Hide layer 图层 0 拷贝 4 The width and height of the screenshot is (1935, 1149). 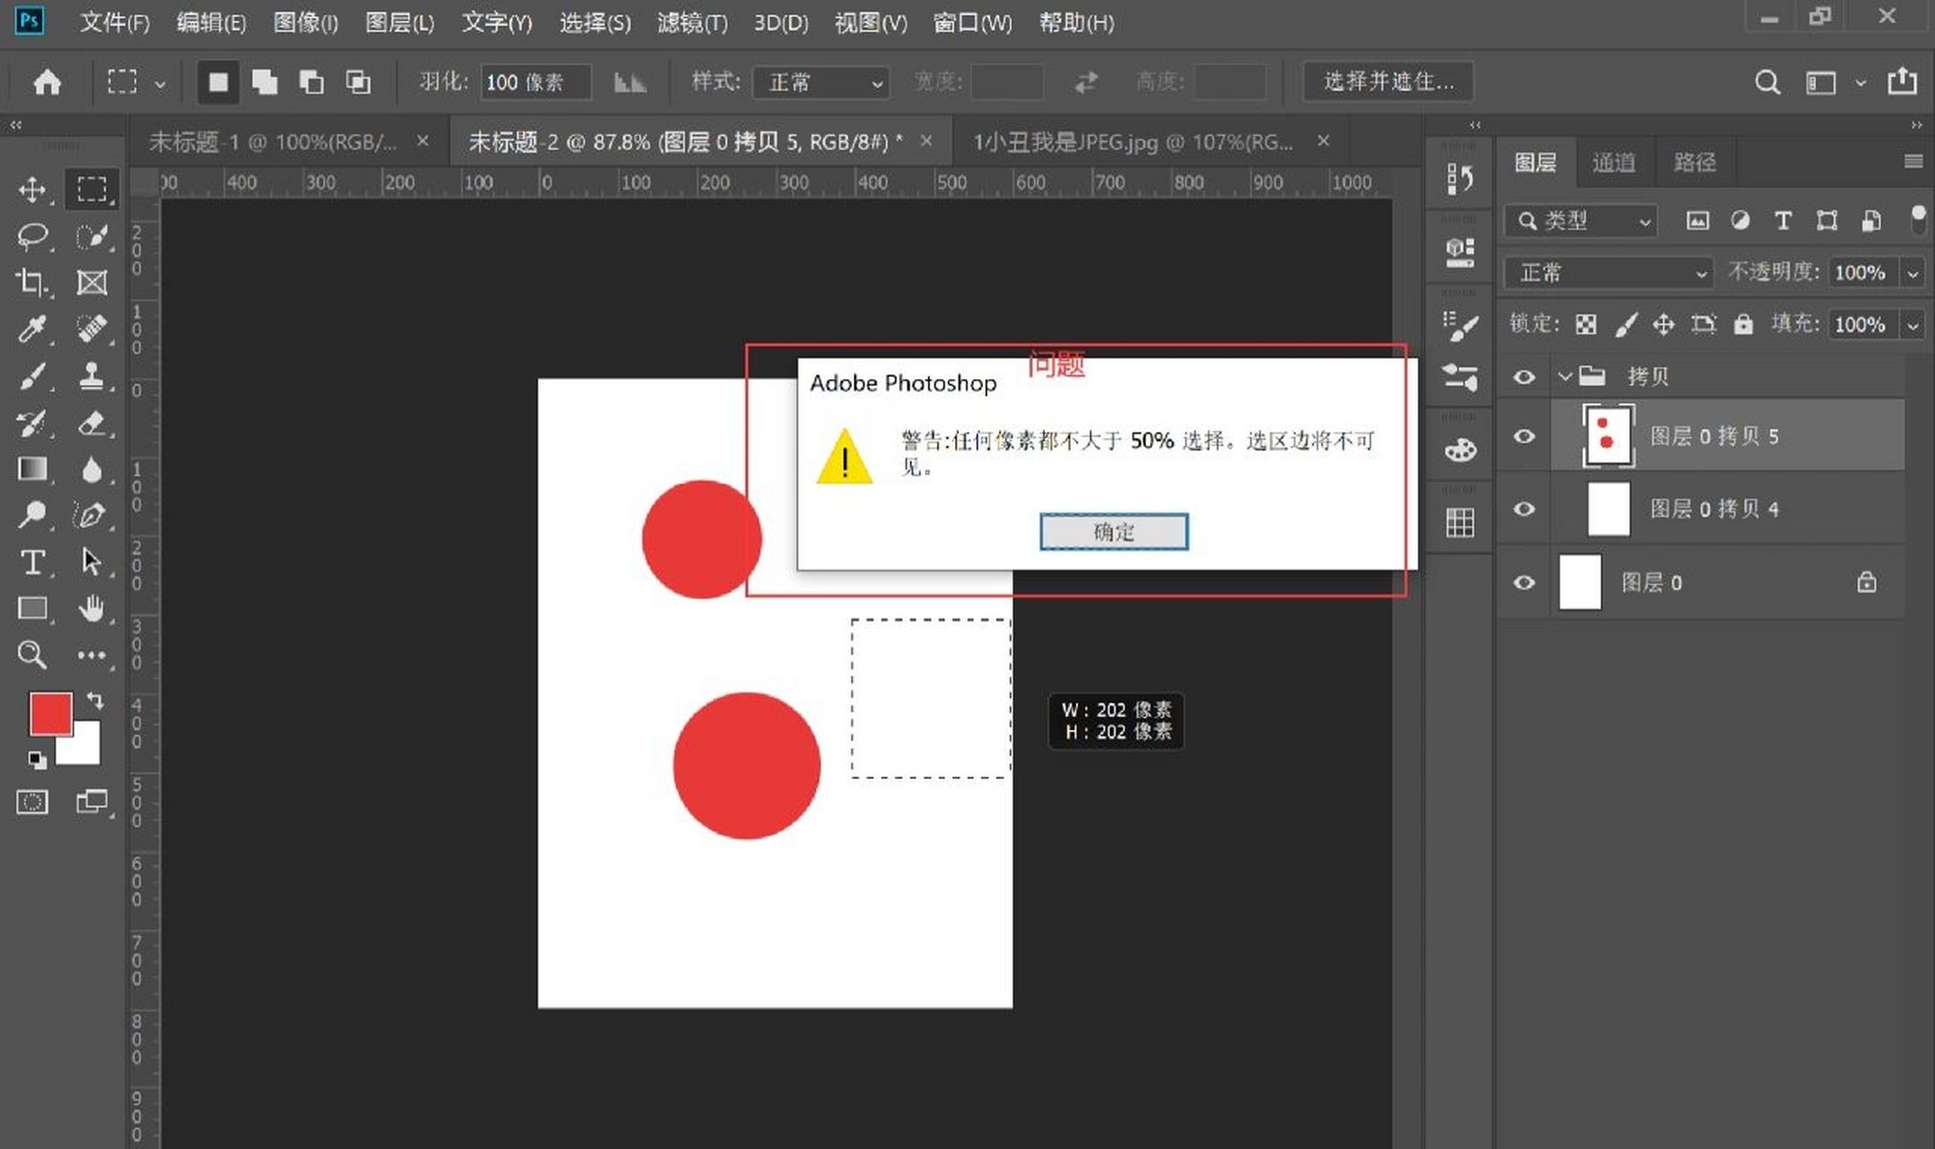1524,509
